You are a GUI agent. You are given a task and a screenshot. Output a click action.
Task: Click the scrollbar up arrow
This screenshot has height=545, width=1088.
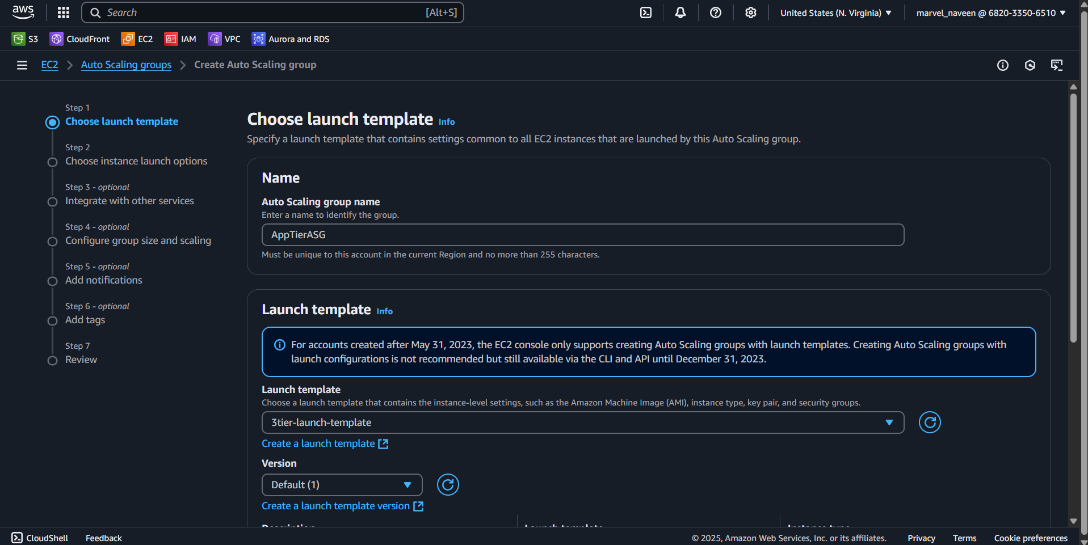[x=1073, y=87]
